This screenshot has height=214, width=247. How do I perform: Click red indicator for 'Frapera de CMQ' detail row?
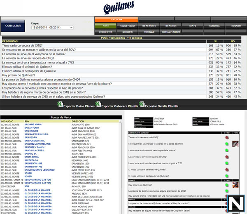227,157
